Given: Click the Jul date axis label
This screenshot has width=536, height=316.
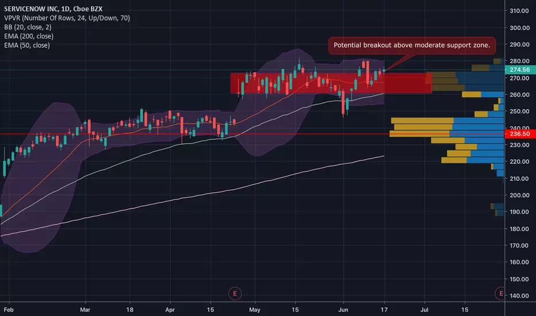Looking at the screenshot, I should 424,310.
